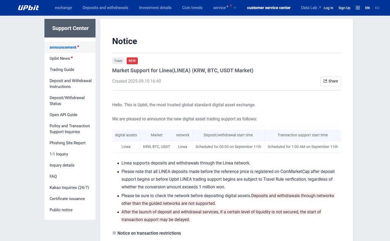Click Log In
The height and width of the screenshot is (241, 390).
click(328, 8)
